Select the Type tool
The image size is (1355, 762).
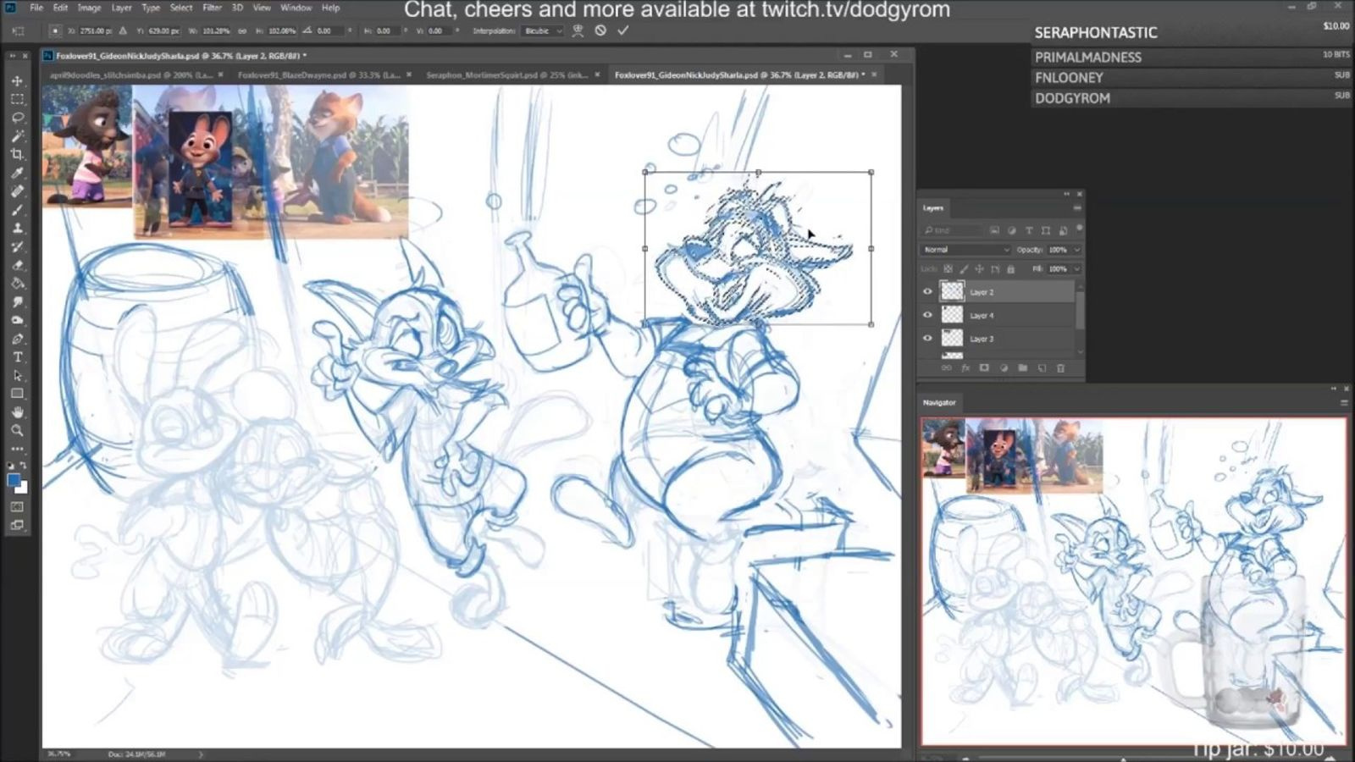click(x=17, y=357)
